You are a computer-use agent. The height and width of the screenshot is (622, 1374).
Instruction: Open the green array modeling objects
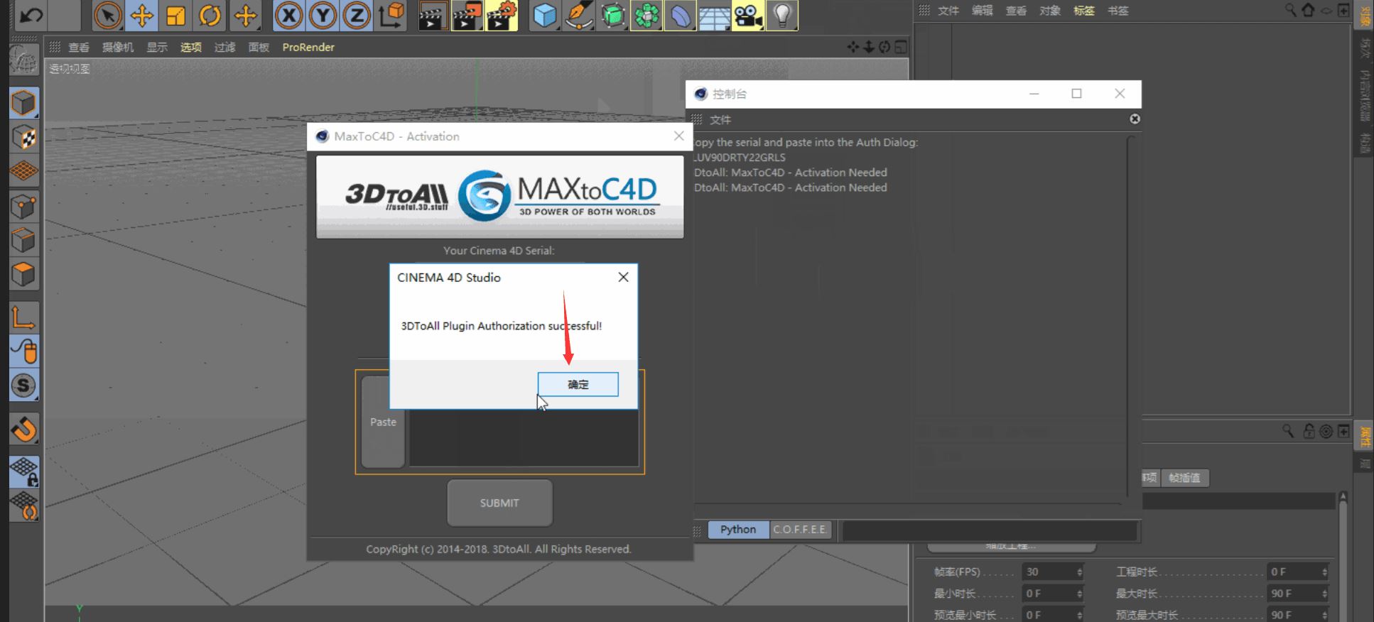(x=647, y=15)
